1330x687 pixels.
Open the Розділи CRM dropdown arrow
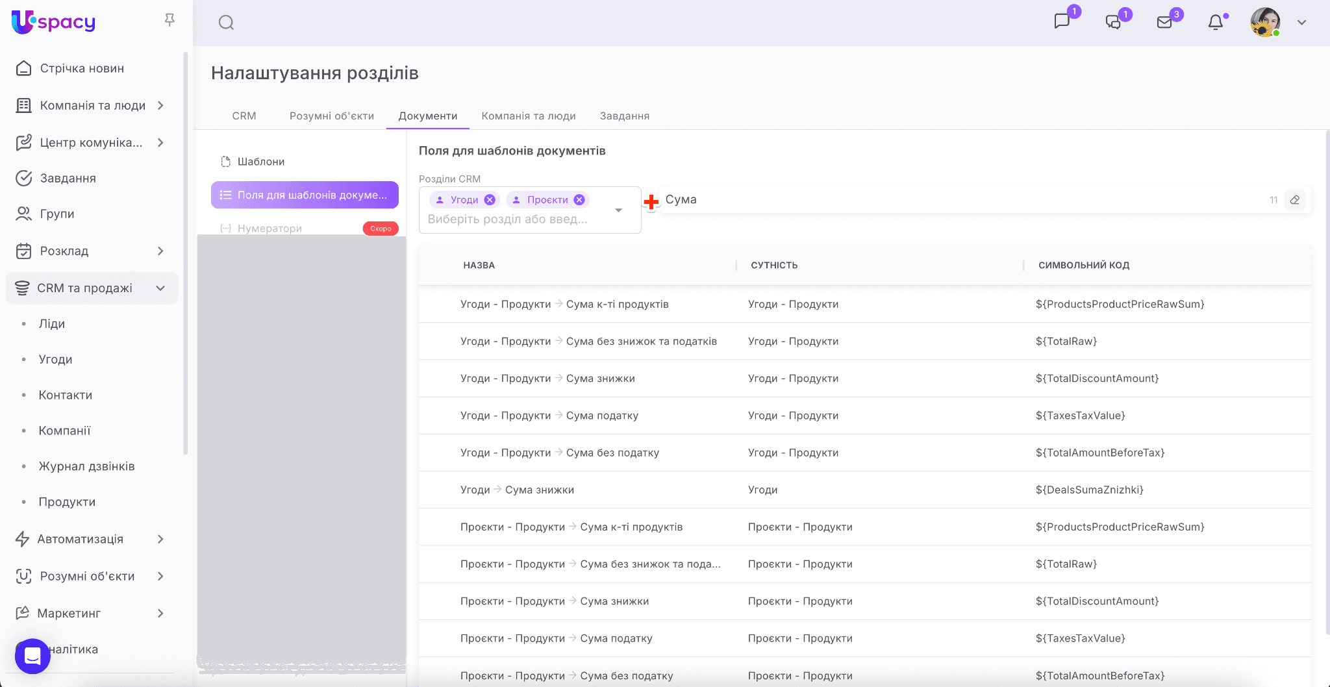(618, 210)
